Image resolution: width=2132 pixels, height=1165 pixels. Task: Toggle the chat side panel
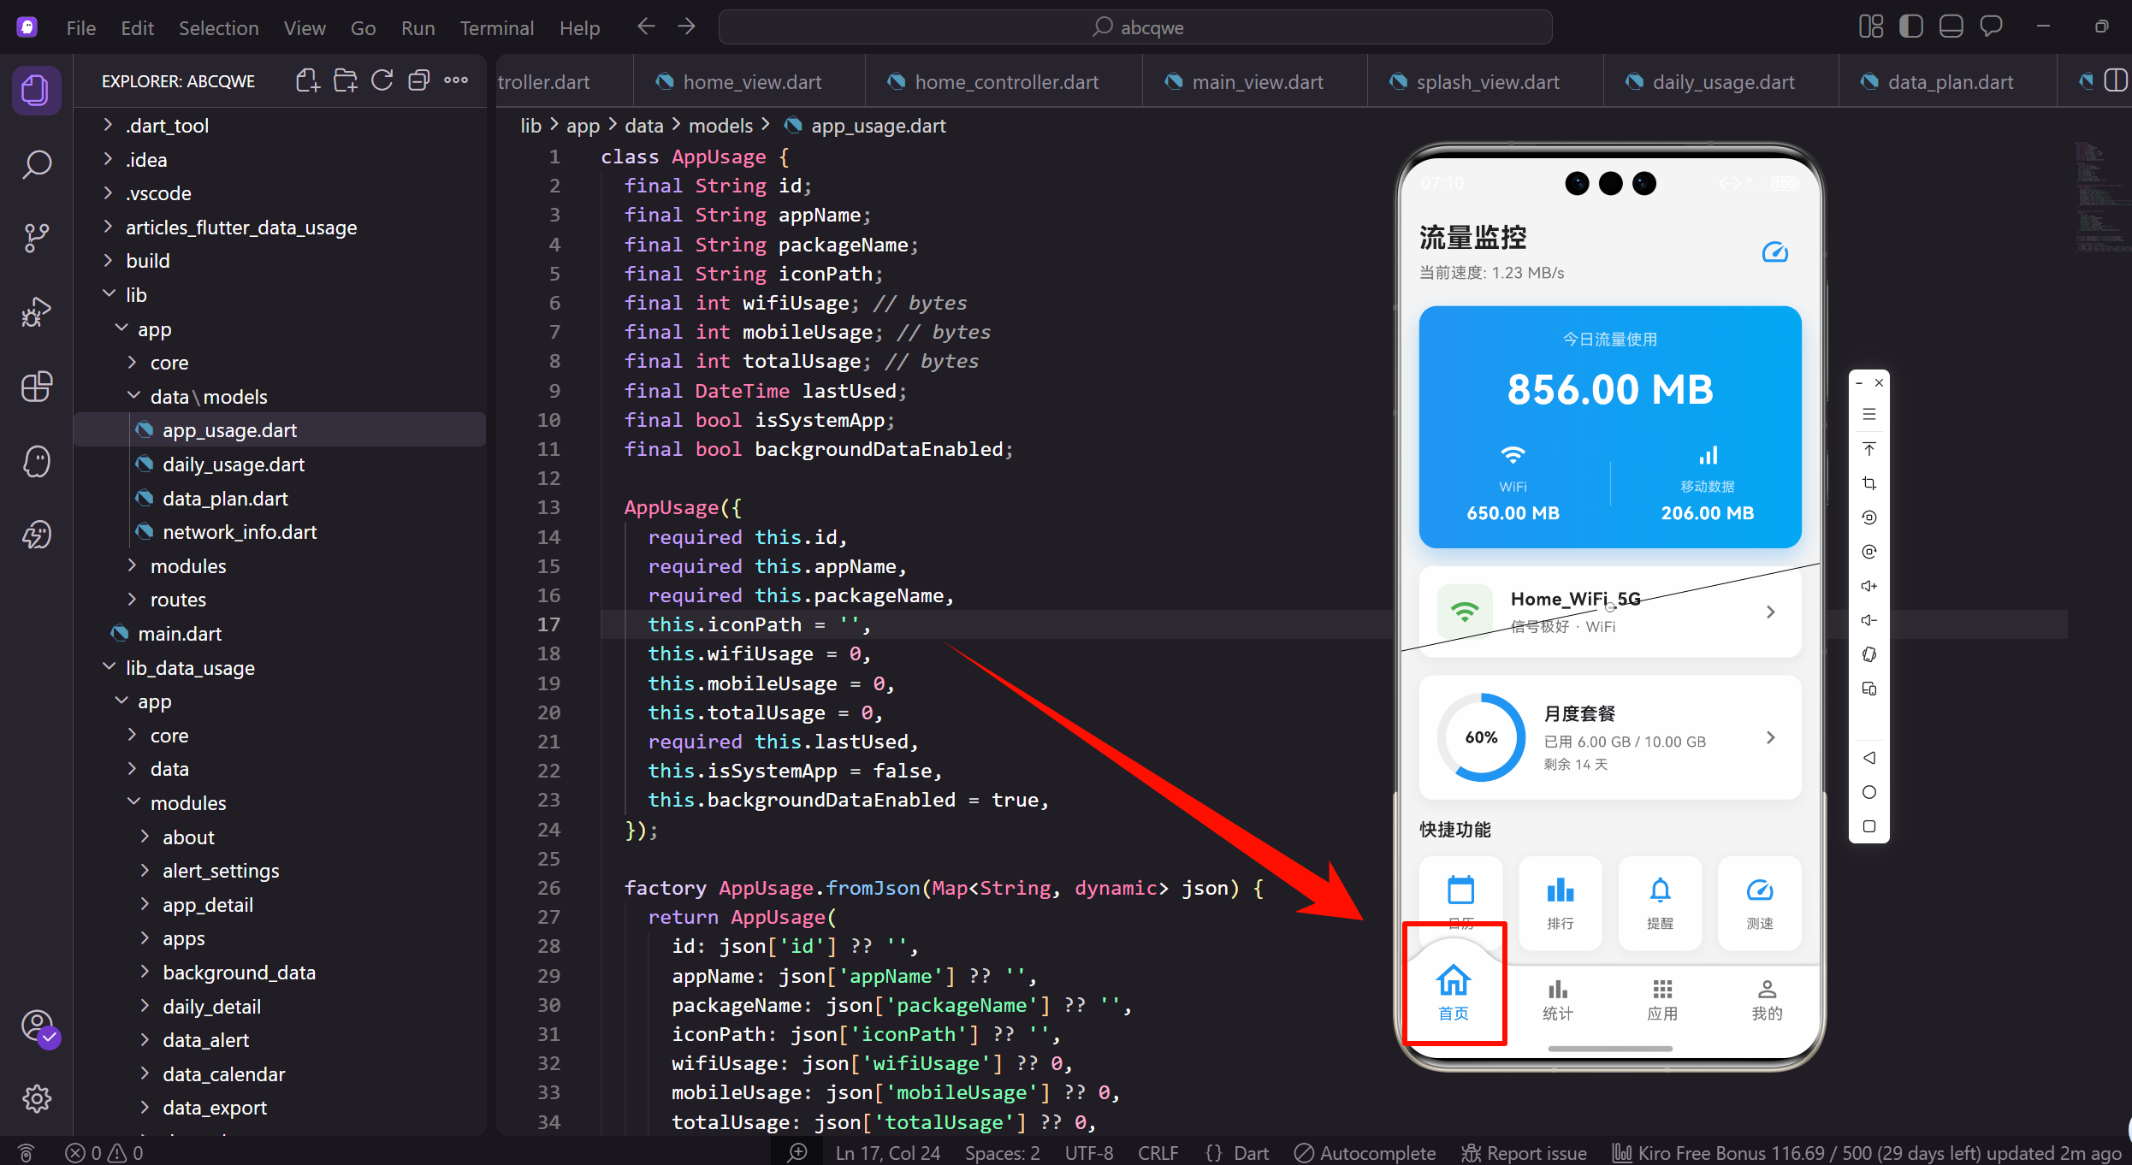tap(1991, 27)
